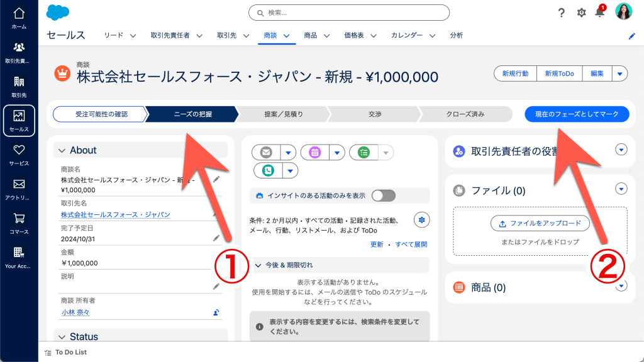
Task: Click the new task list icon
Action: coord(364,152)
